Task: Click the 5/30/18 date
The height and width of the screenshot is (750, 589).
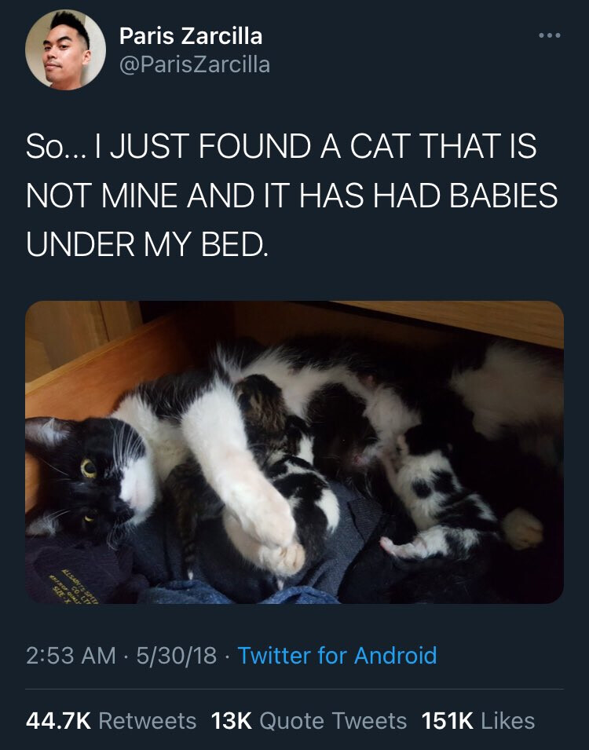Action: click(175, 655)
